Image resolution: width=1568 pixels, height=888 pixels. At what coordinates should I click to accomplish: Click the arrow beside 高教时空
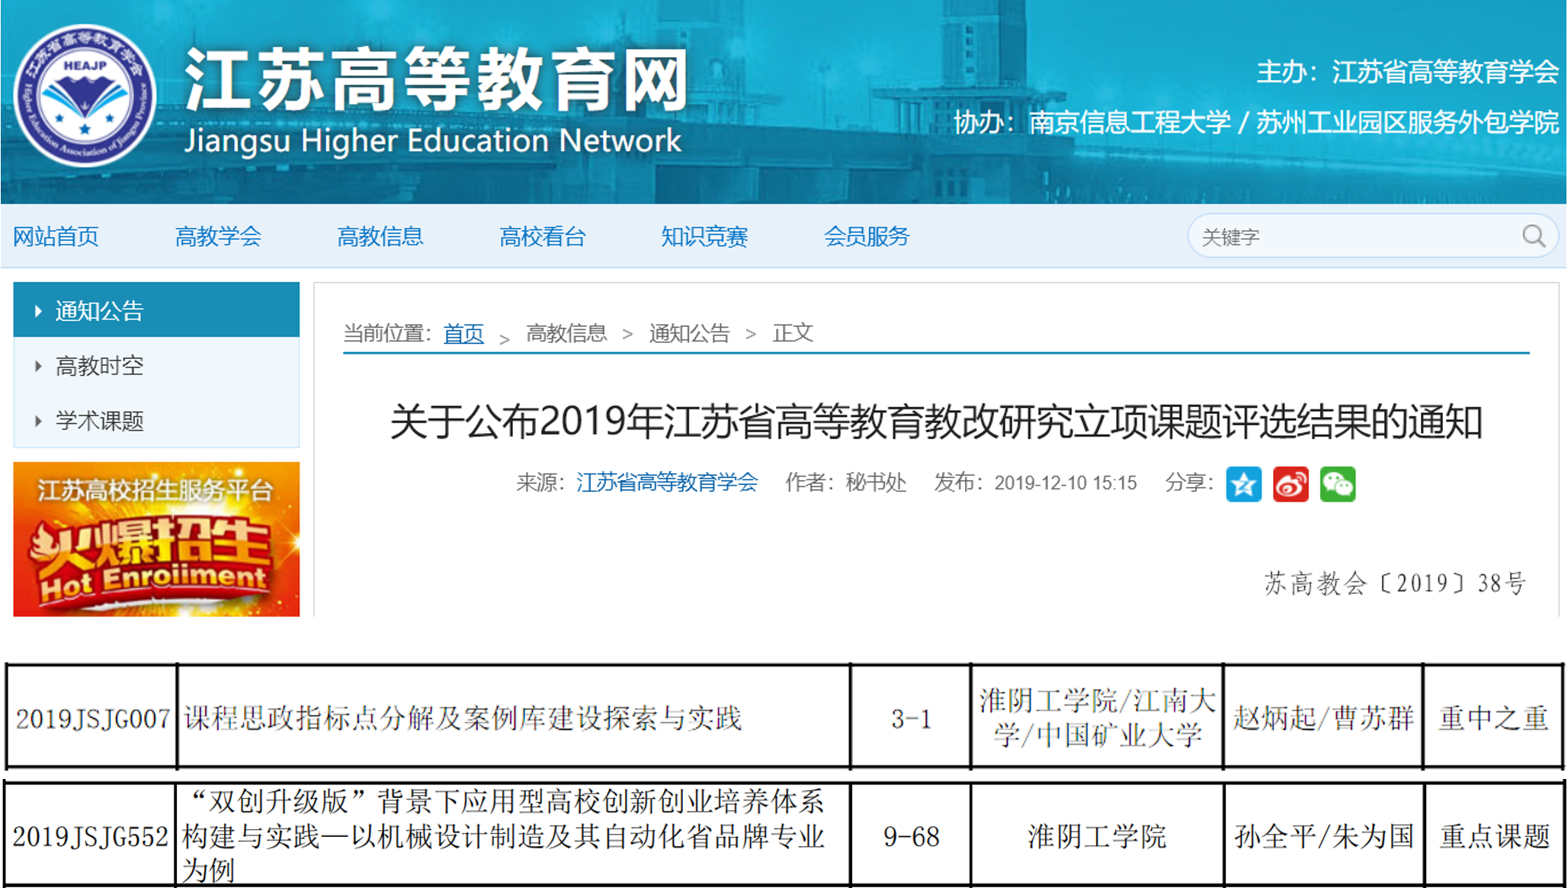[38, 366]
